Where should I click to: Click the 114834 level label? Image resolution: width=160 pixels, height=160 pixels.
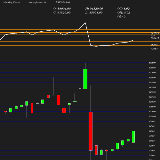point(155,33)
